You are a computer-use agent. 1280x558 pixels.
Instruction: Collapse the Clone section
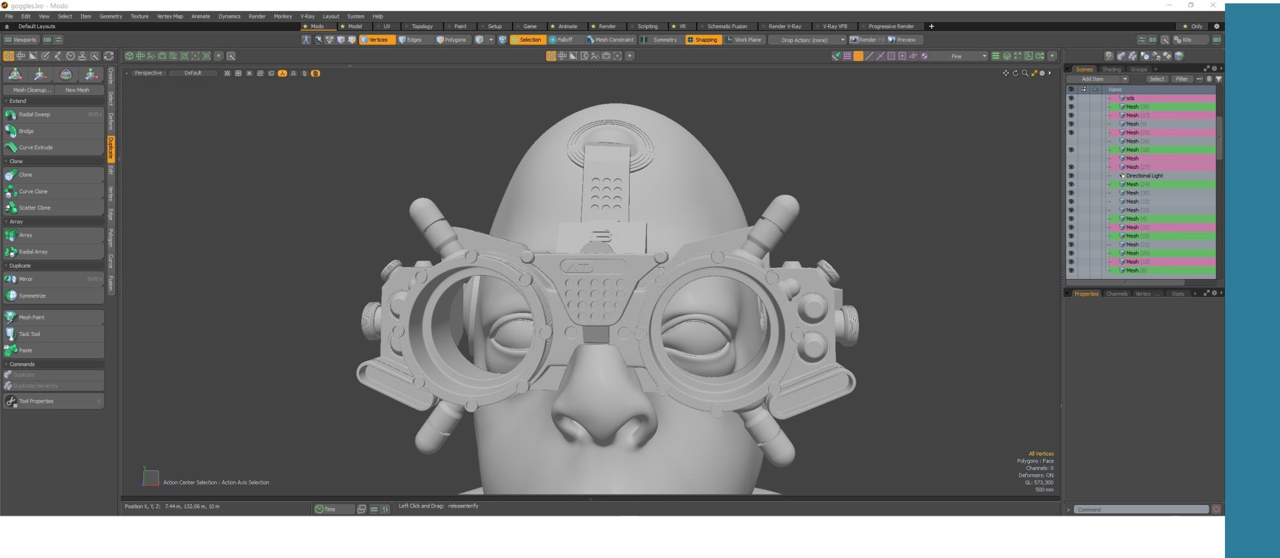click(53, 161)
